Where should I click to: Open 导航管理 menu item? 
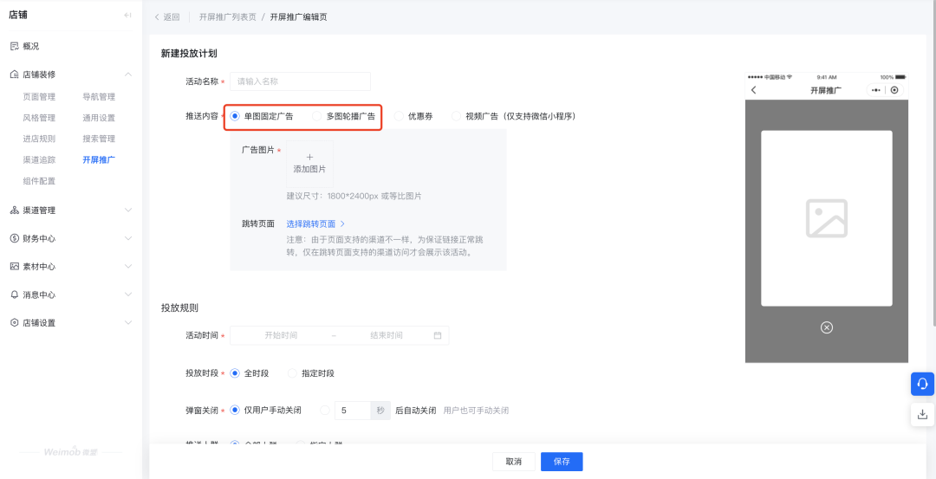99,97
